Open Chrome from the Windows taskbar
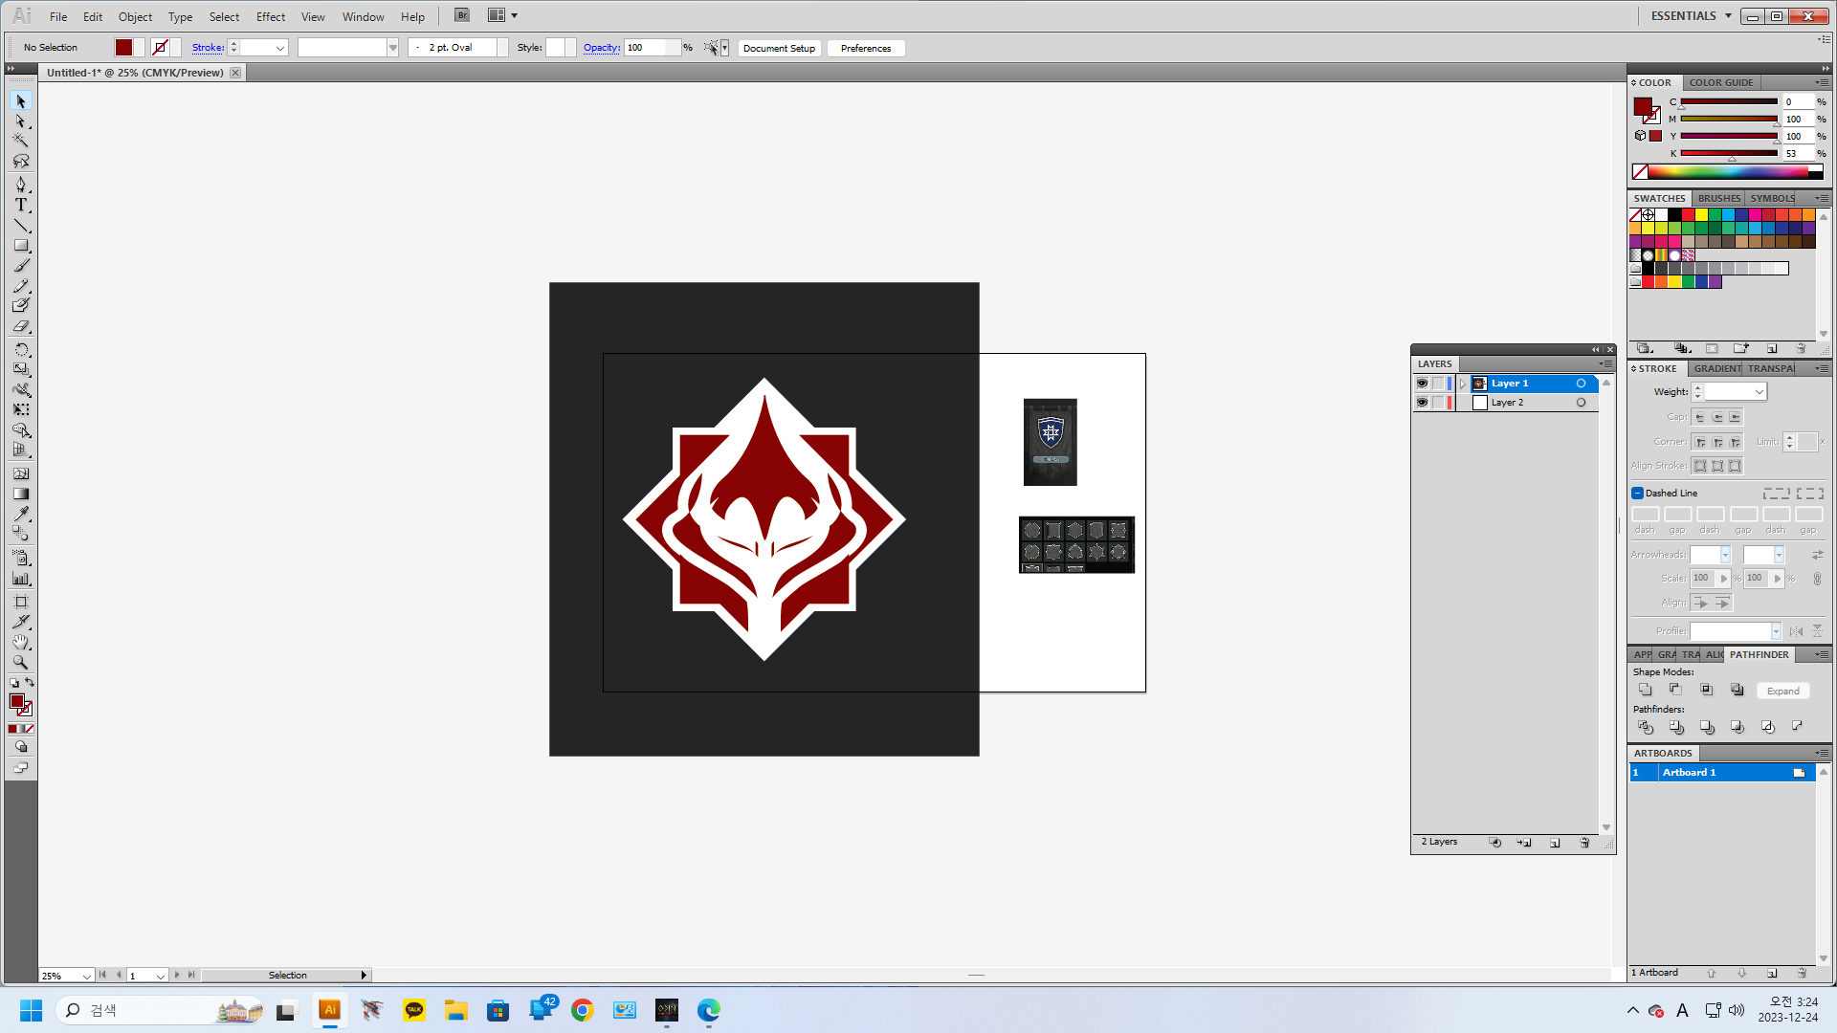This screenshot has width=1837, height=1033. [x=582, y=1010]
